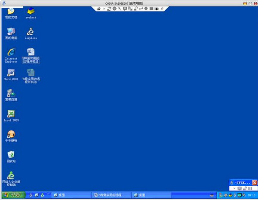Viewport: 258px width, 200px height.
Task: Click the keyboard language bar icon on taskbar
Action: 212,195
